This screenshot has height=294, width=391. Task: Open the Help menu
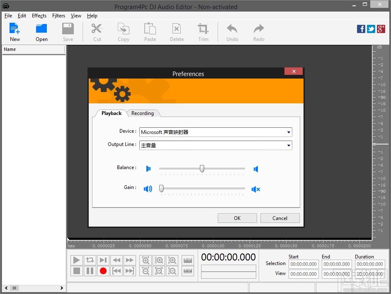pos(92,16)
